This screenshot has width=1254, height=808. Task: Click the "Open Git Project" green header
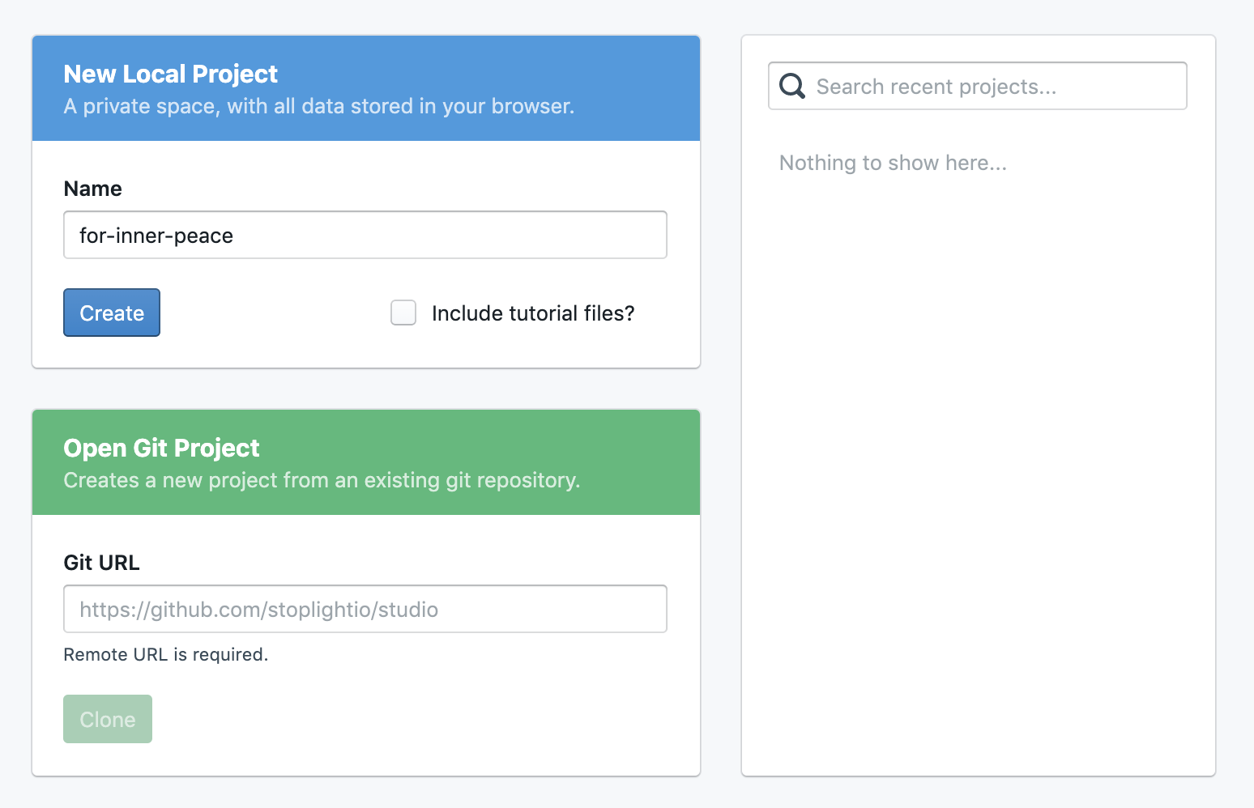pos(161,448)
